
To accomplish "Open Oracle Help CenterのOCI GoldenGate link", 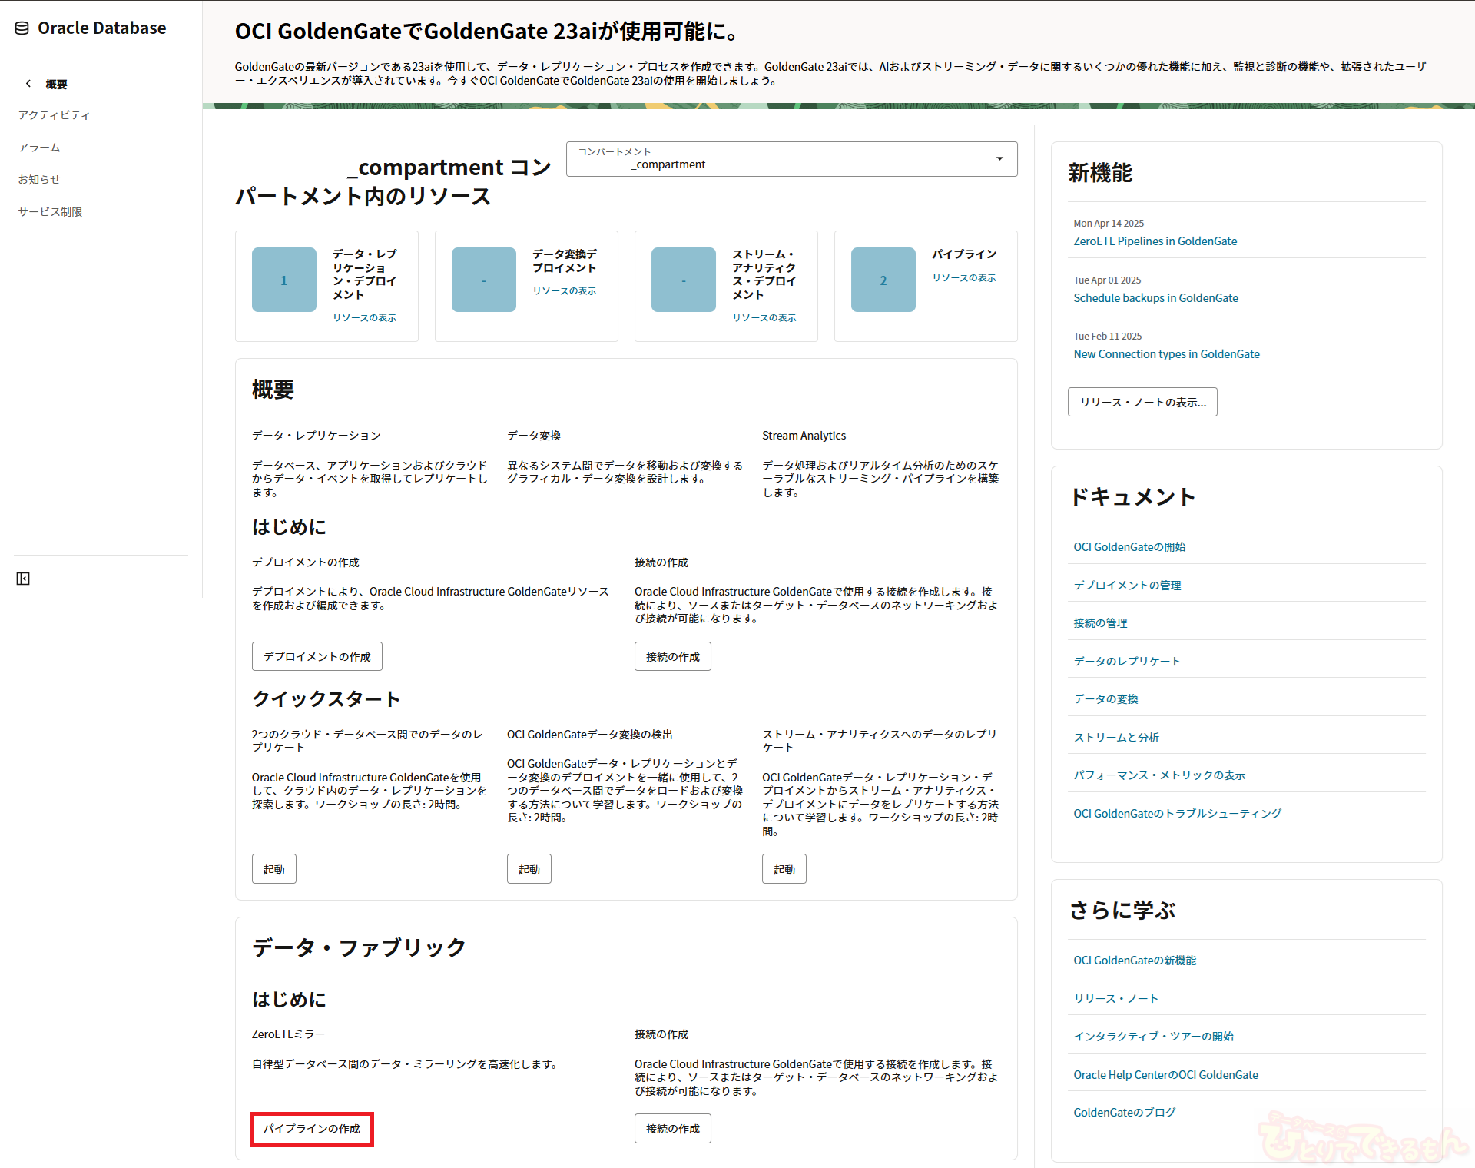I will [x=1165, y=1075].
